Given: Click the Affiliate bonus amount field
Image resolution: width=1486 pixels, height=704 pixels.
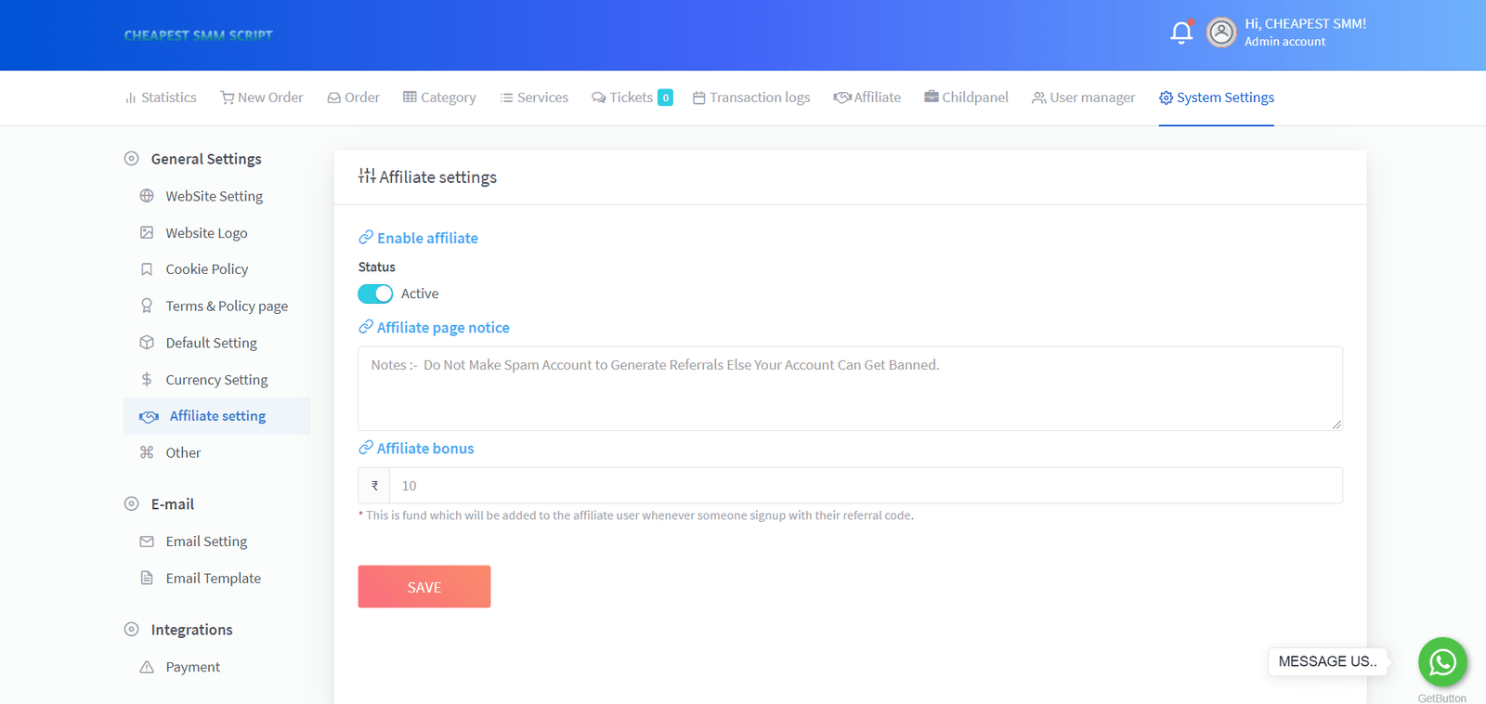Looking at the screenshot, I should [864, 486].
